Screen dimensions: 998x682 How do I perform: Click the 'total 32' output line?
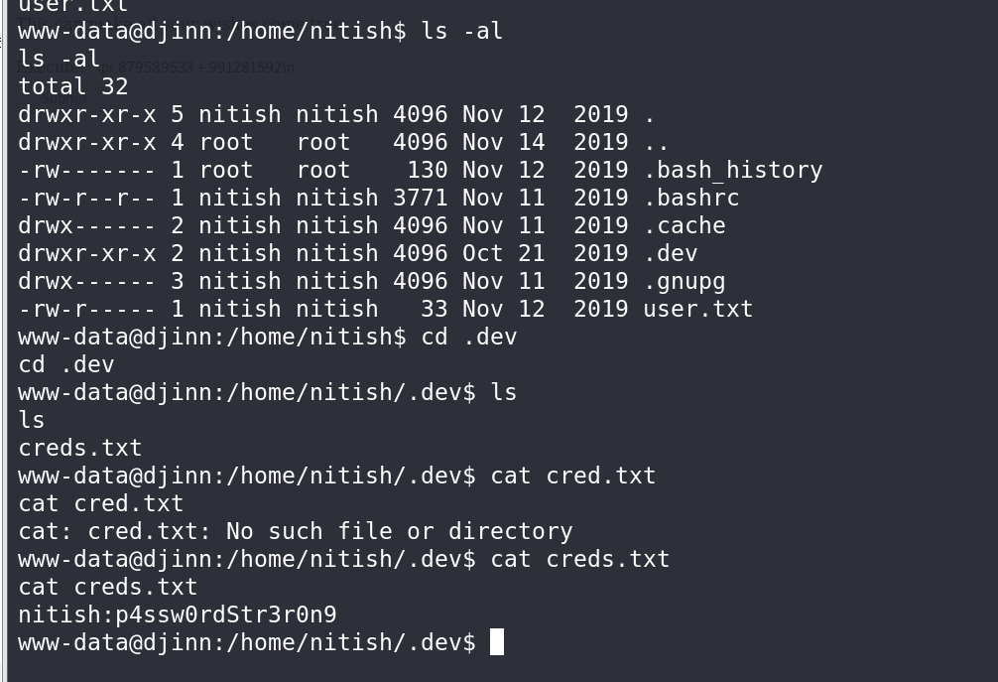click(x=73, y=86)
